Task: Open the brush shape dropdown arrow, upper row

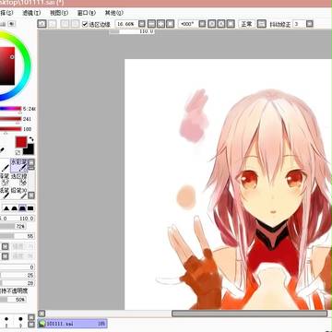Action: (6, 246)
